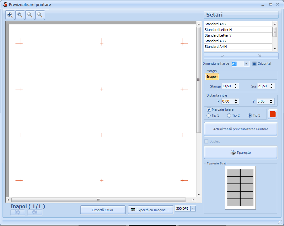Switch to the Inapoi tab under Margini
The width and height of the screenshot is (284, 226).
[x=212, y=77]
